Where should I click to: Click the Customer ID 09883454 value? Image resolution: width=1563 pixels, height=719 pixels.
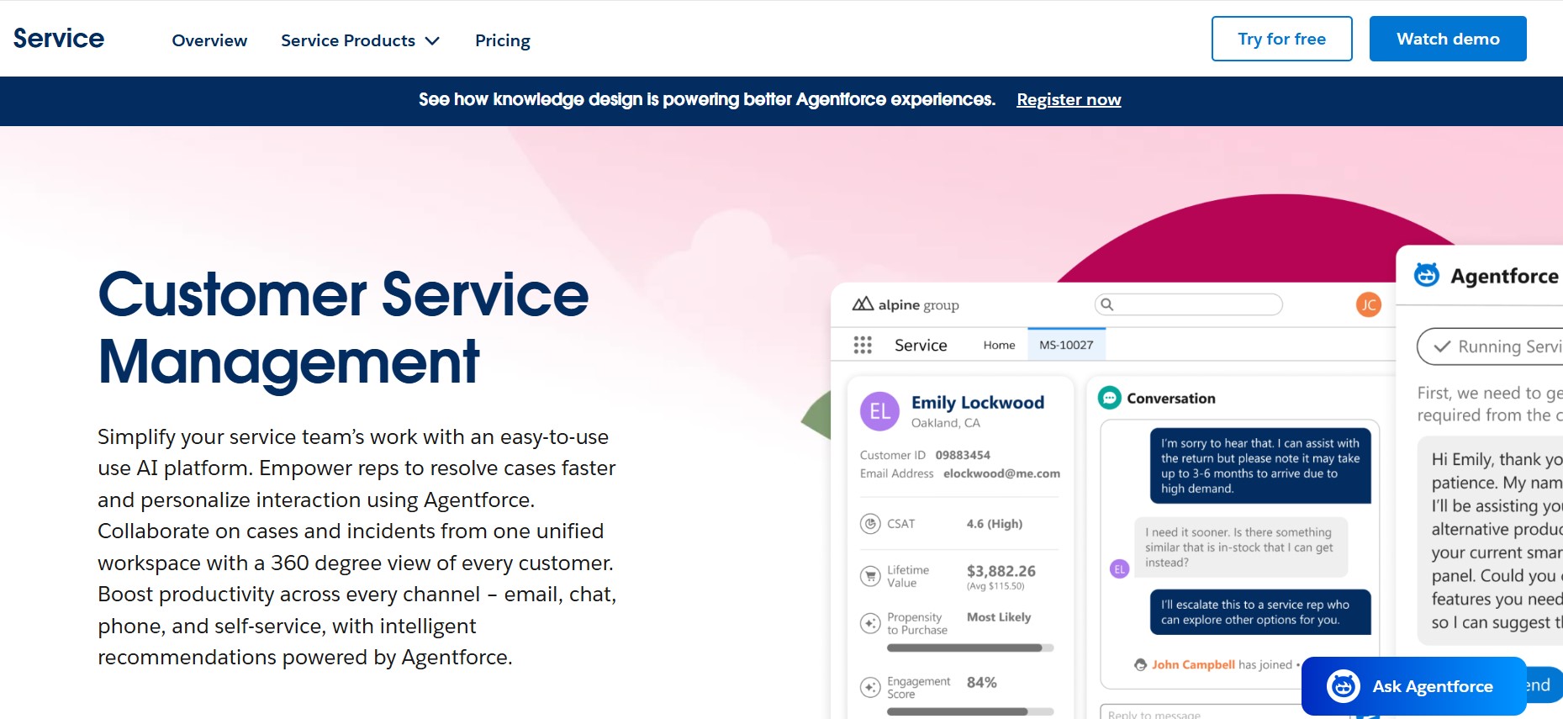click(963, 455)
